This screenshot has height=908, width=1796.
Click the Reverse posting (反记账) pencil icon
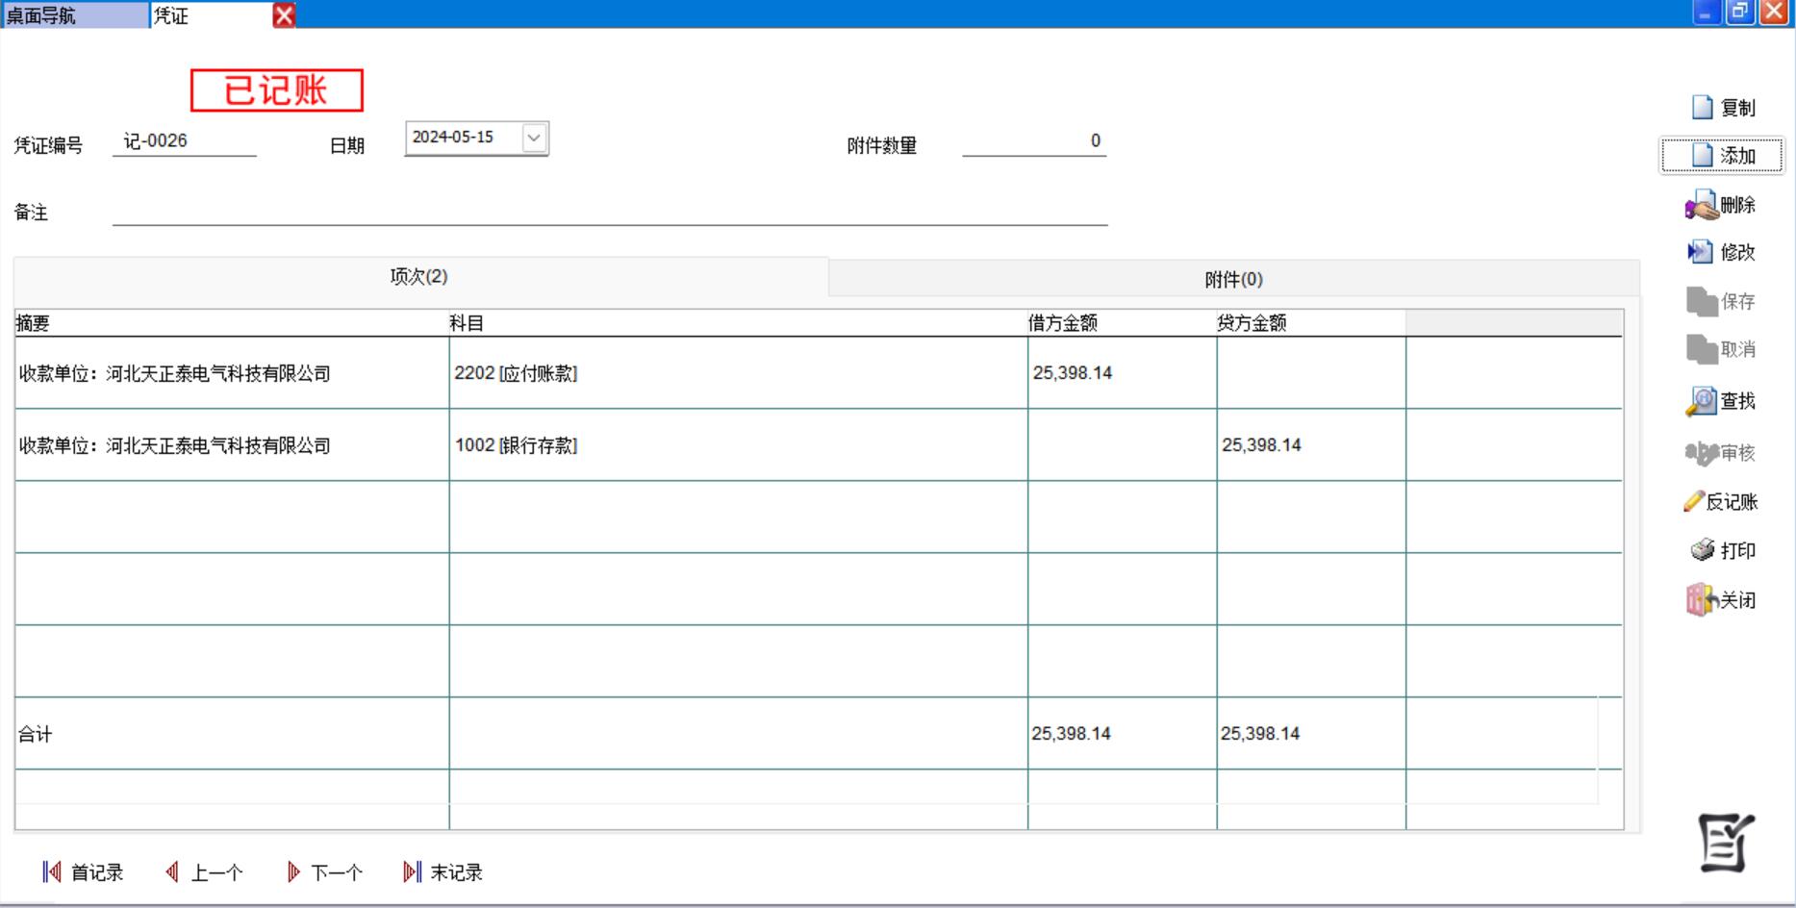[1693, 502]
